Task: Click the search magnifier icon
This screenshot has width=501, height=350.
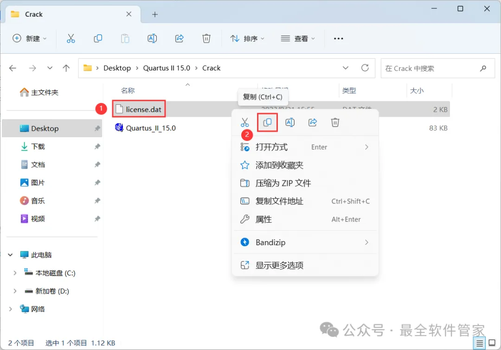Action: coord(483,68)
